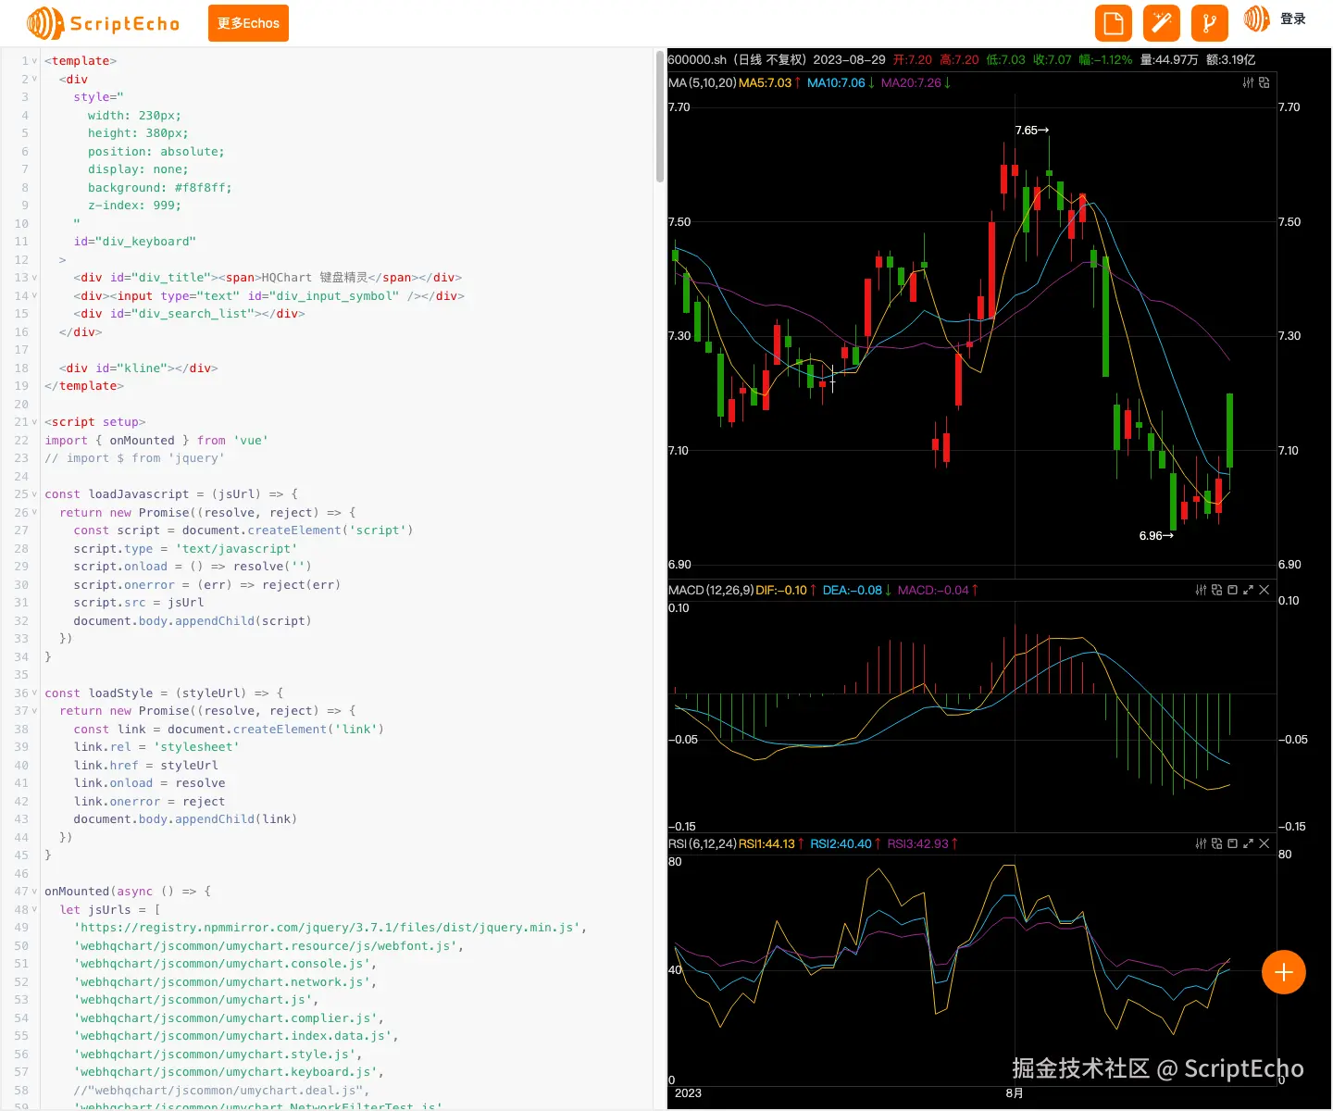Maximize the RSI panel with arrows icon

(1248, 843)
